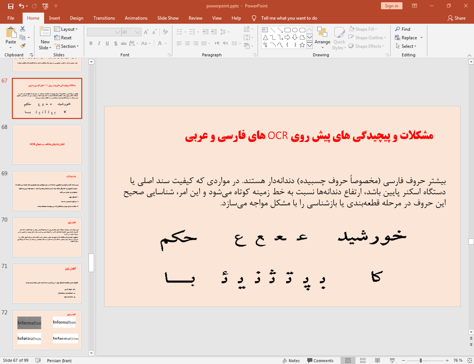Start Slide Show from status bar icon
474x364 pixels.
(392, 360)
